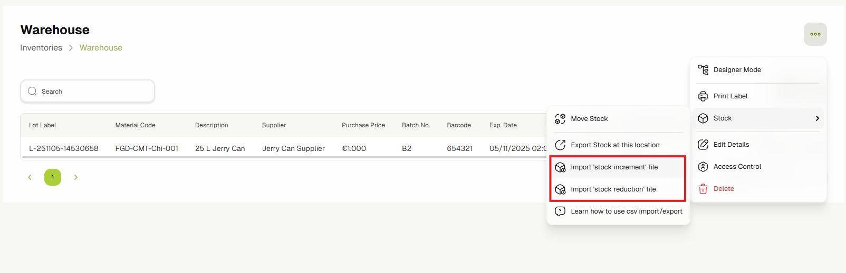Select Import 'stock reduction' file

click(613, 189)
